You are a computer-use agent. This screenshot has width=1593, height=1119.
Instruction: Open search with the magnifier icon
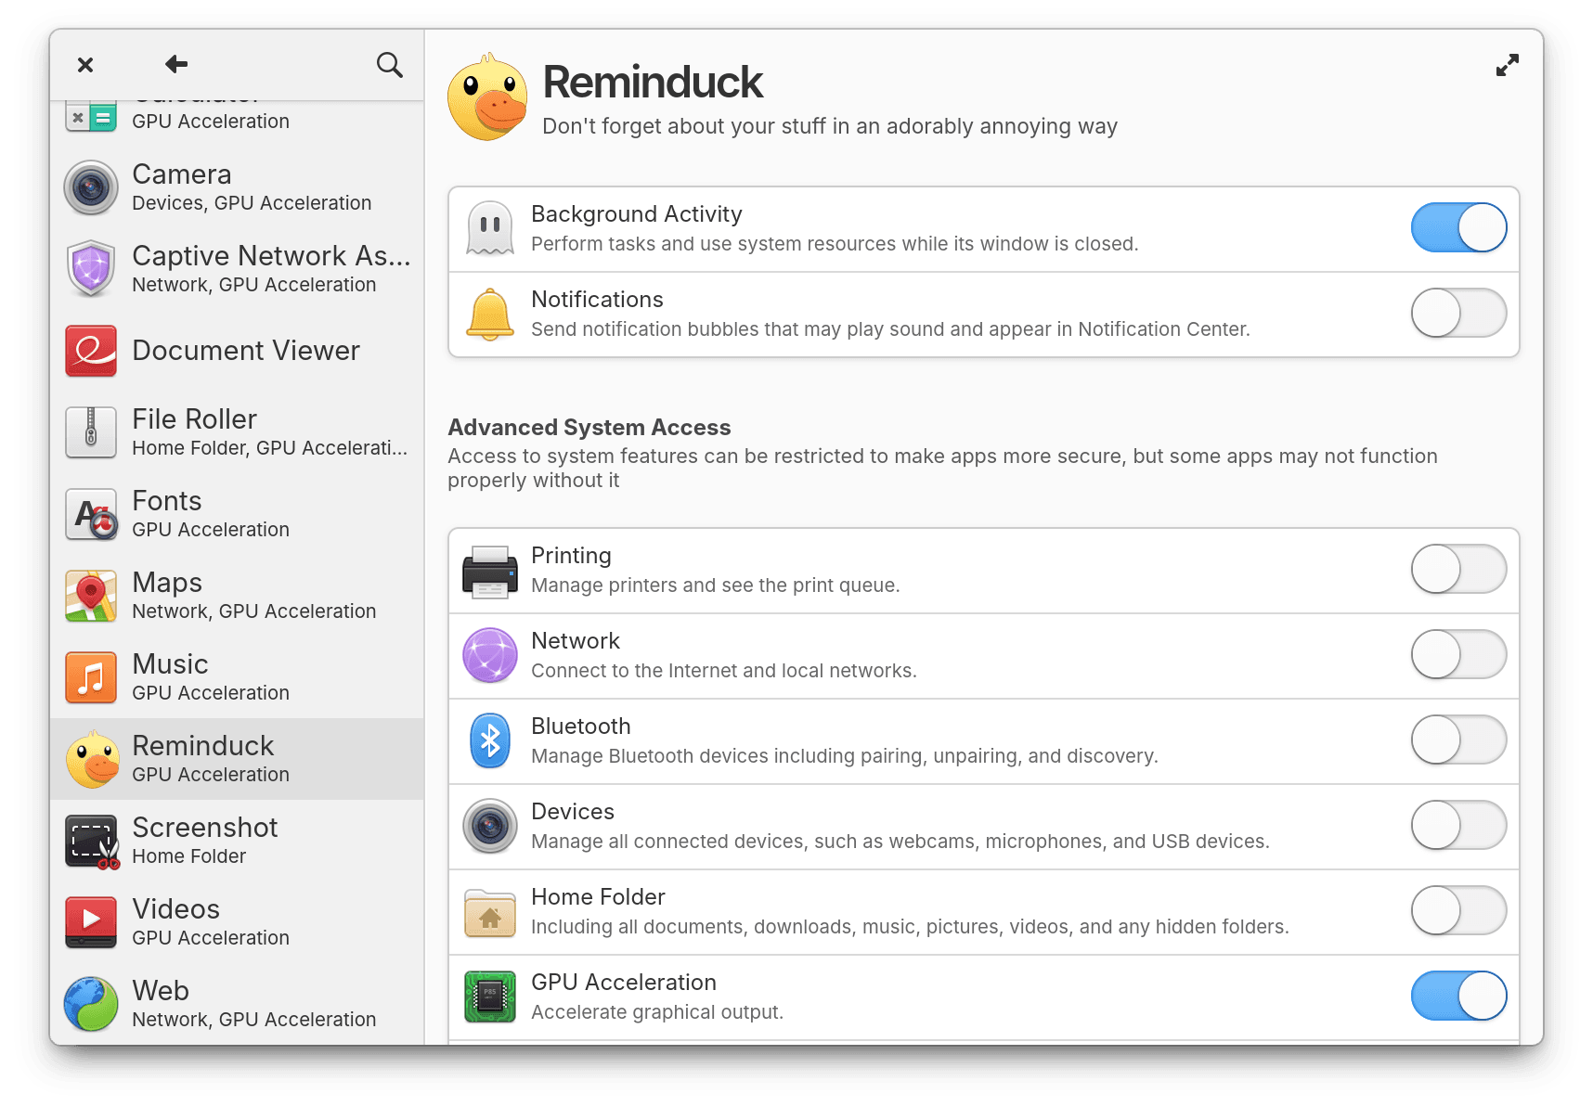390,65
